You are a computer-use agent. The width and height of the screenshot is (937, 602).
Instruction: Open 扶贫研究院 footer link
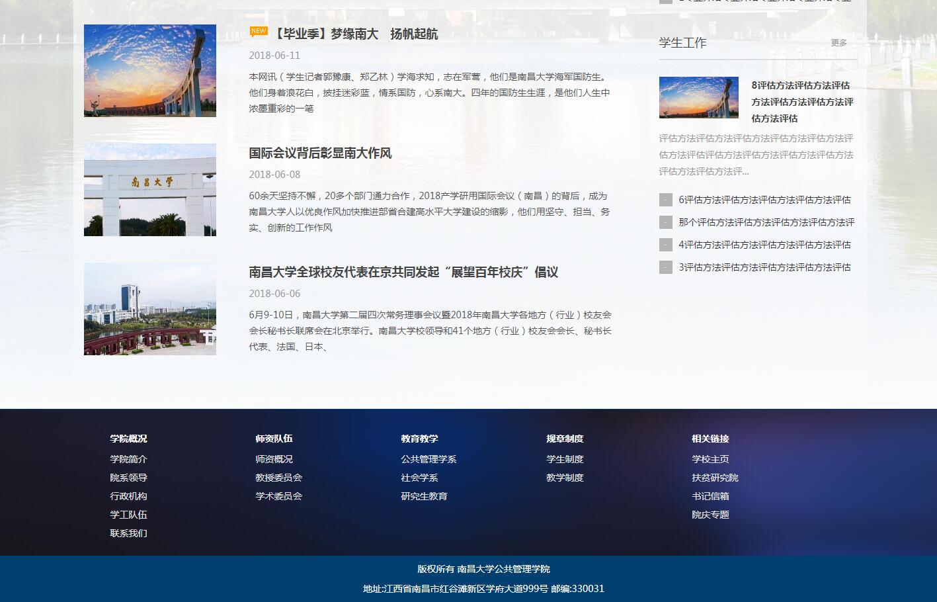[x=715, y=478]
